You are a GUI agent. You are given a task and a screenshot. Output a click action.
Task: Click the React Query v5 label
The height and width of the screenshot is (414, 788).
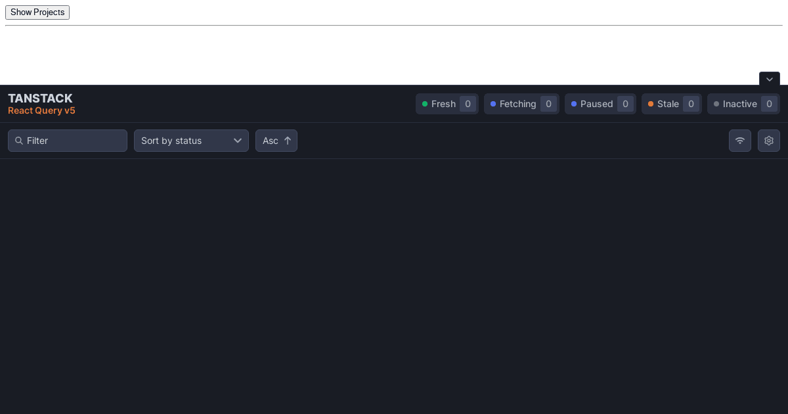tap(41, 110)
